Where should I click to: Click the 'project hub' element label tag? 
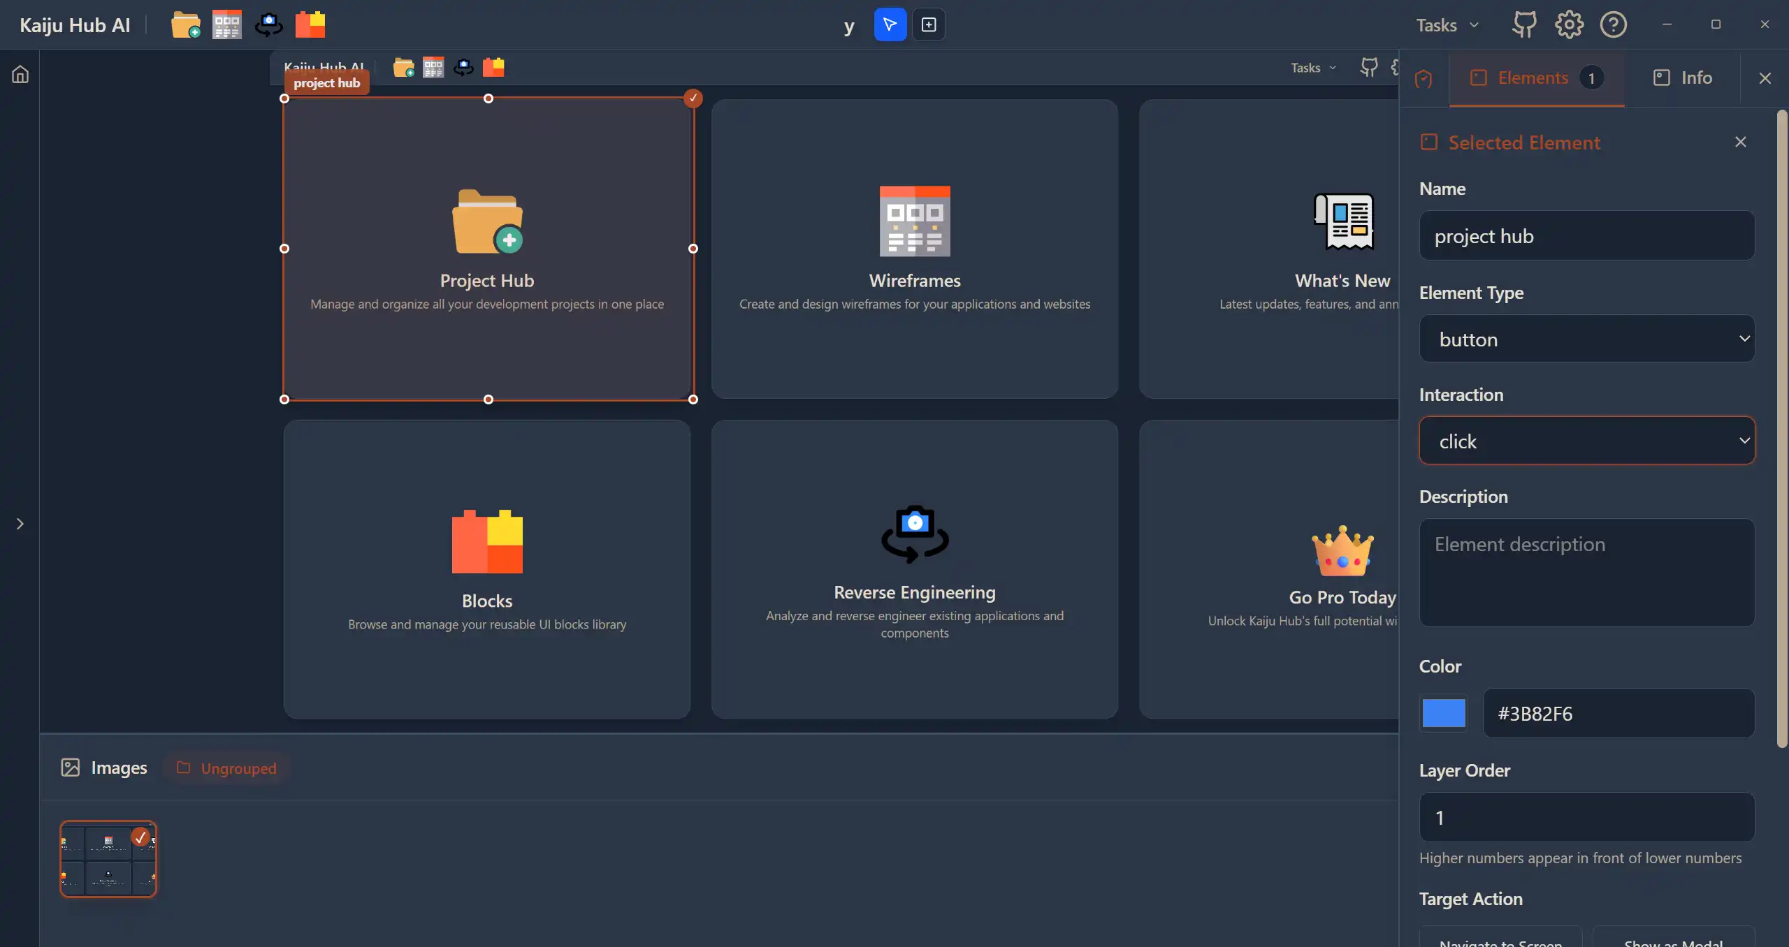(327, 82)
